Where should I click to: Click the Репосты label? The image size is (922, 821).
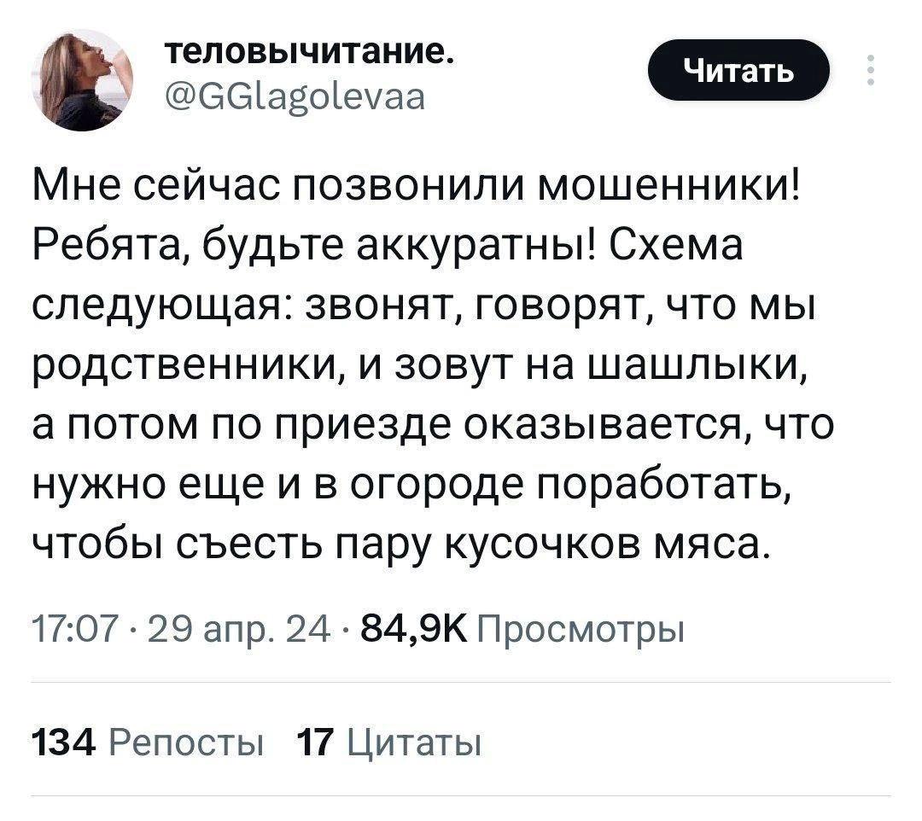coord(183,740)
